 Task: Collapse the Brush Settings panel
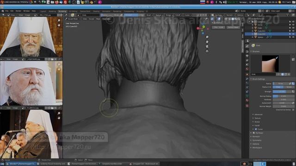pyautogui.click(x=258, y=79)
